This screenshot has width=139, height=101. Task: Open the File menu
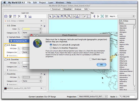29,3
